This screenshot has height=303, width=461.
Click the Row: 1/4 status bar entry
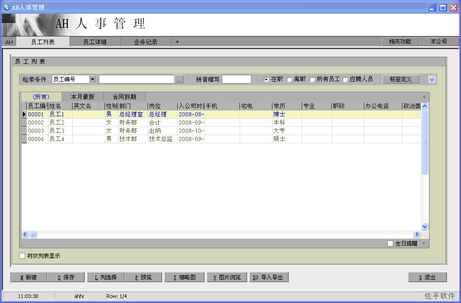117,296
